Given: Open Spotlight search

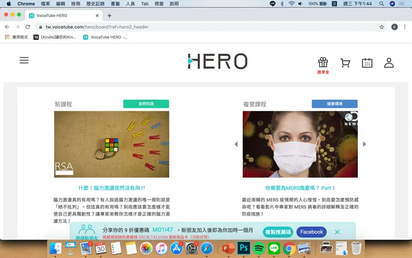Looking at the screenshot, I should coord(381,4).
